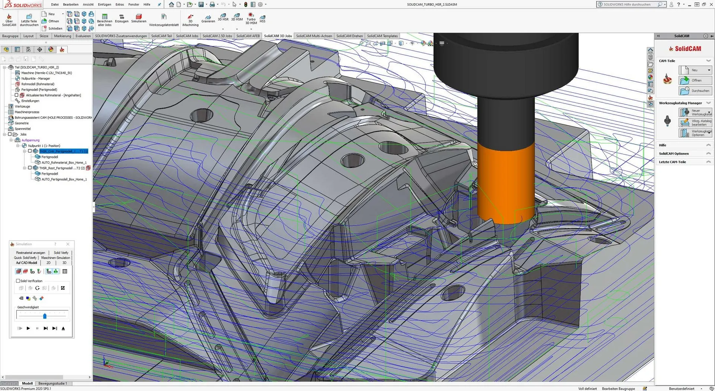
Task: Open Berechnen aller Jobs calculator icon
Action: [x=105, y=17]
